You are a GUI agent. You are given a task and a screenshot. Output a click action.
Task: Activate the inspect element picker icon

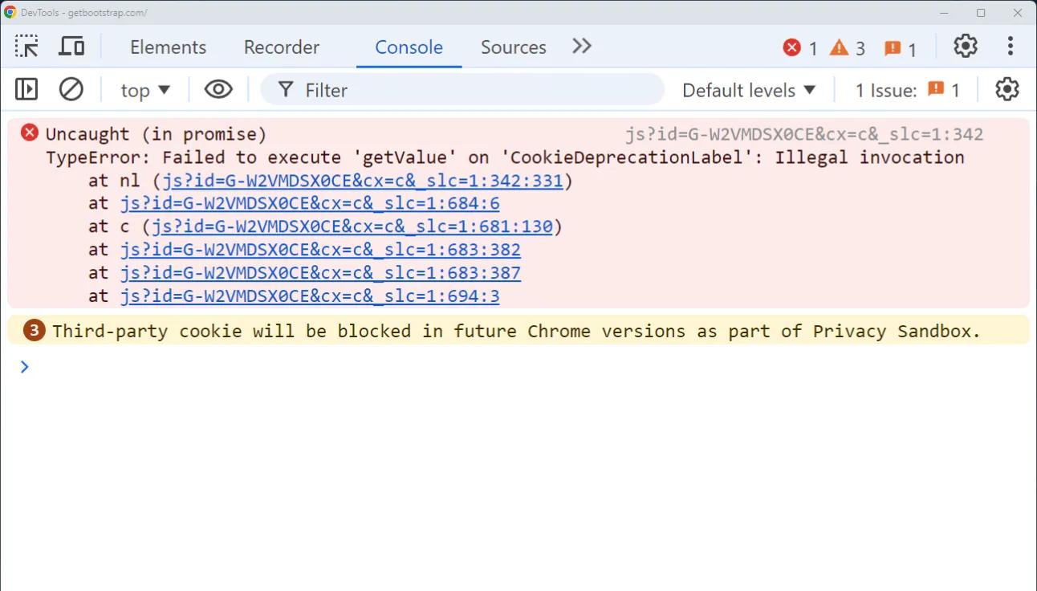26,47
